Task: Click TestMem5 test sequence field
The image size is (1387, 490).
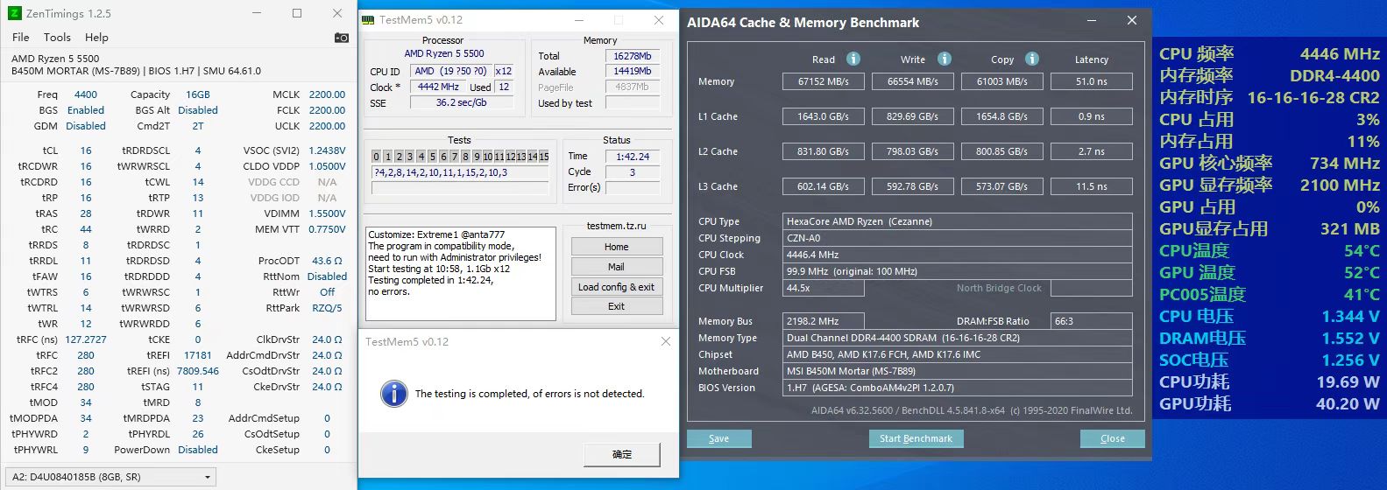Action: (461, 173)
